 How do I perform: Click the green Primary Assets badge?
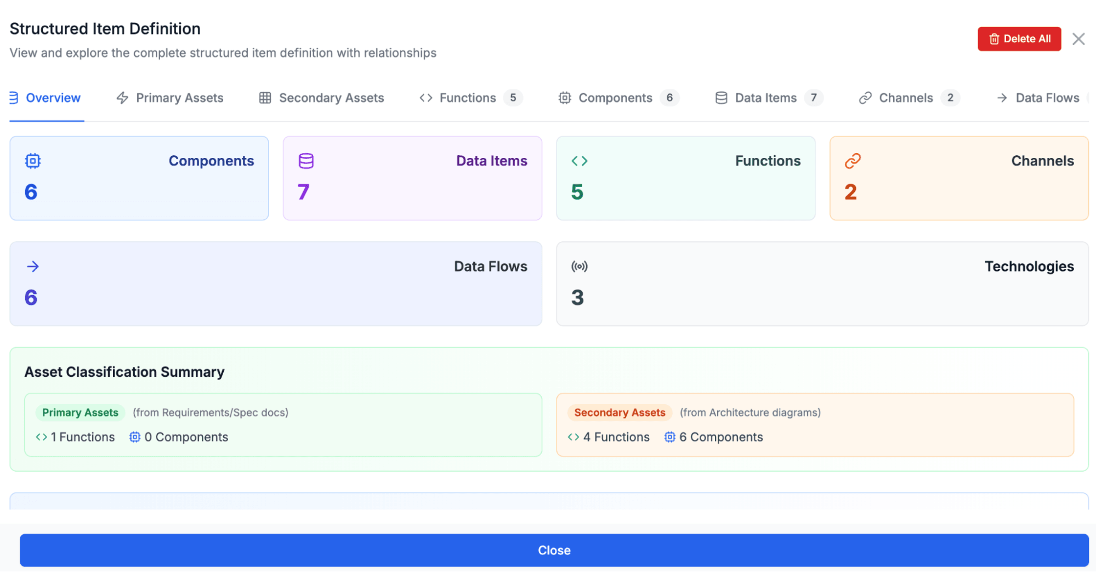coord(80,412)
